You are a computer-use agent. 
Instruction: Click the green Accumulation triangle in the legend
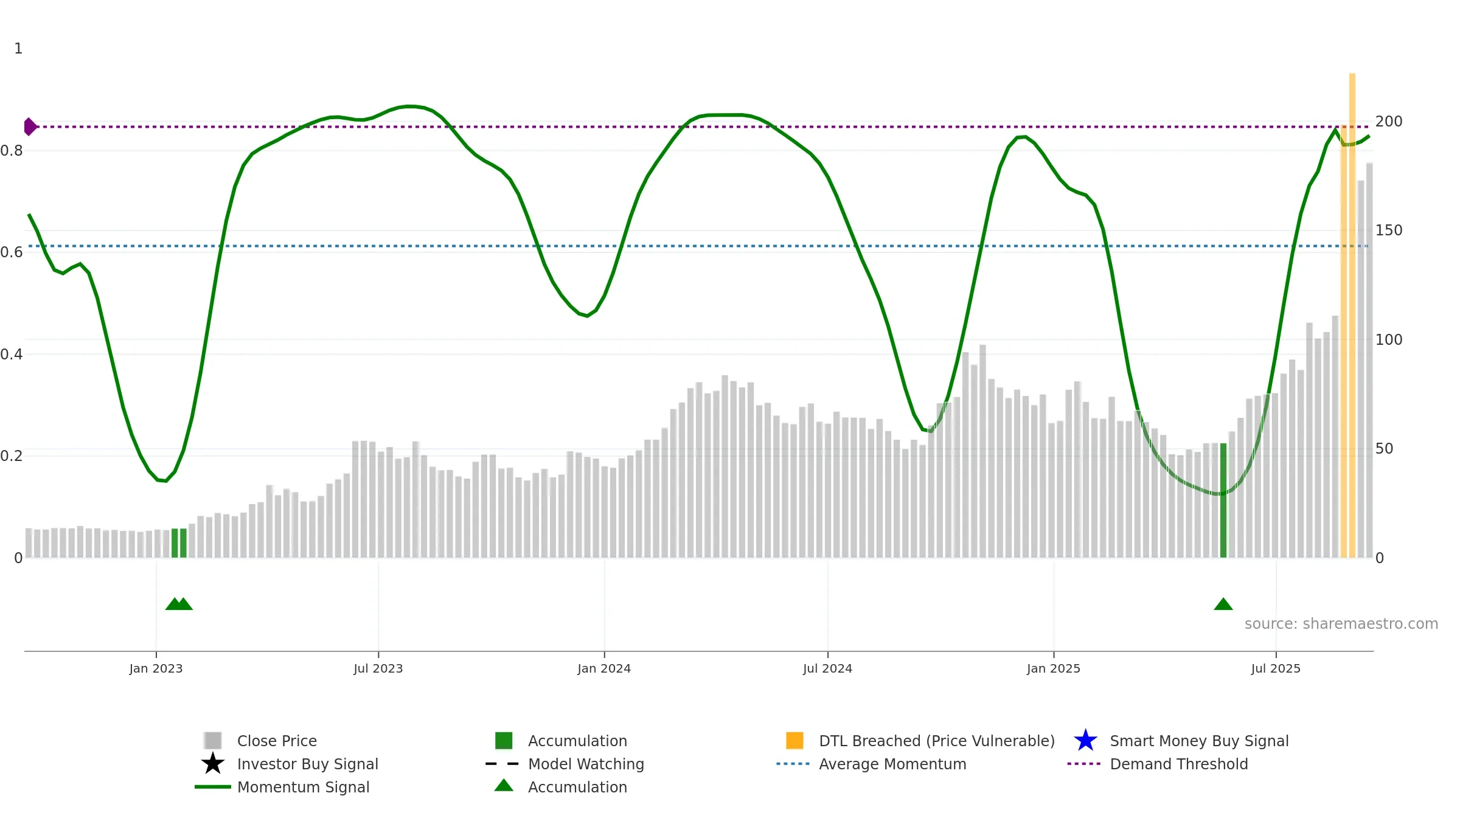(x=504, y=786)
